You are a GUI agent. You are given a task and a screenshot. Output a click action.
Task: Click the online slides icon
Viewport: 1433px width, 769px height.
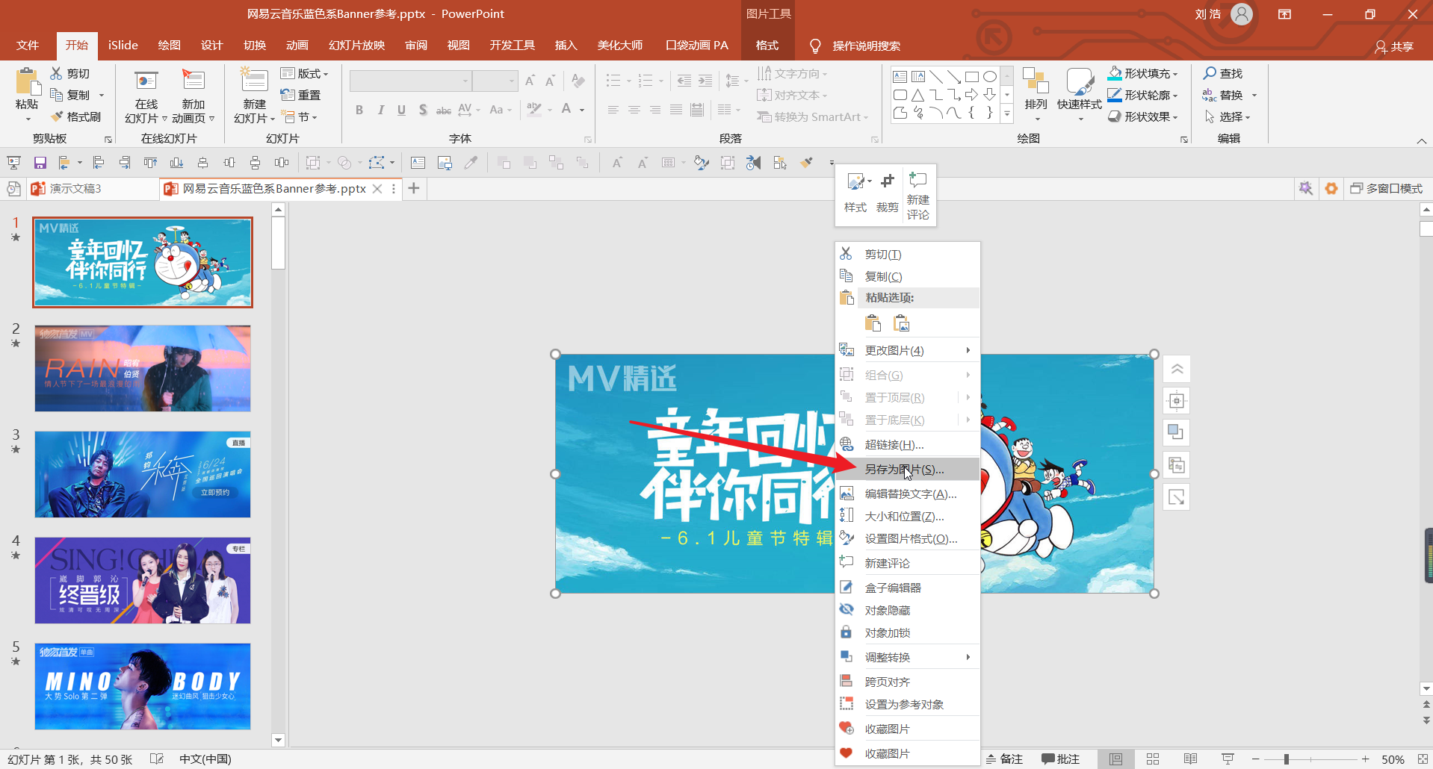(x=146, y=80)
